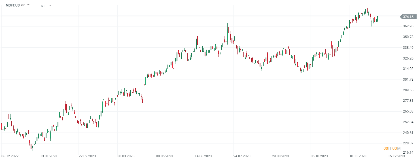
Task: Pick the 14.06.2023 date label
Action: [203, 156]
